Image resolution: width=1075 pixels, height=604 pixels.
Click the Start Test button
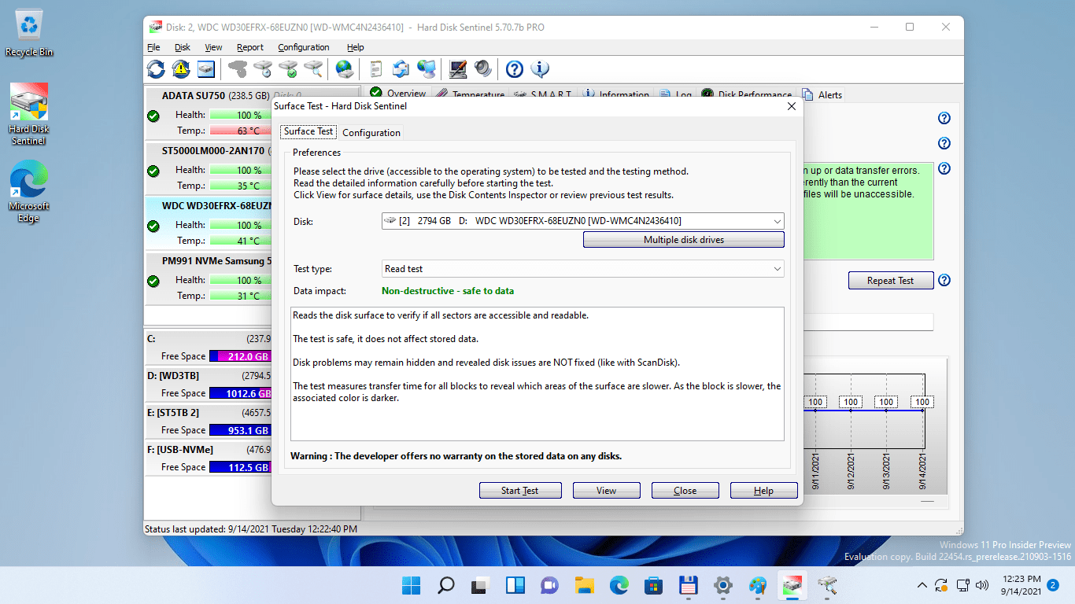519,490
